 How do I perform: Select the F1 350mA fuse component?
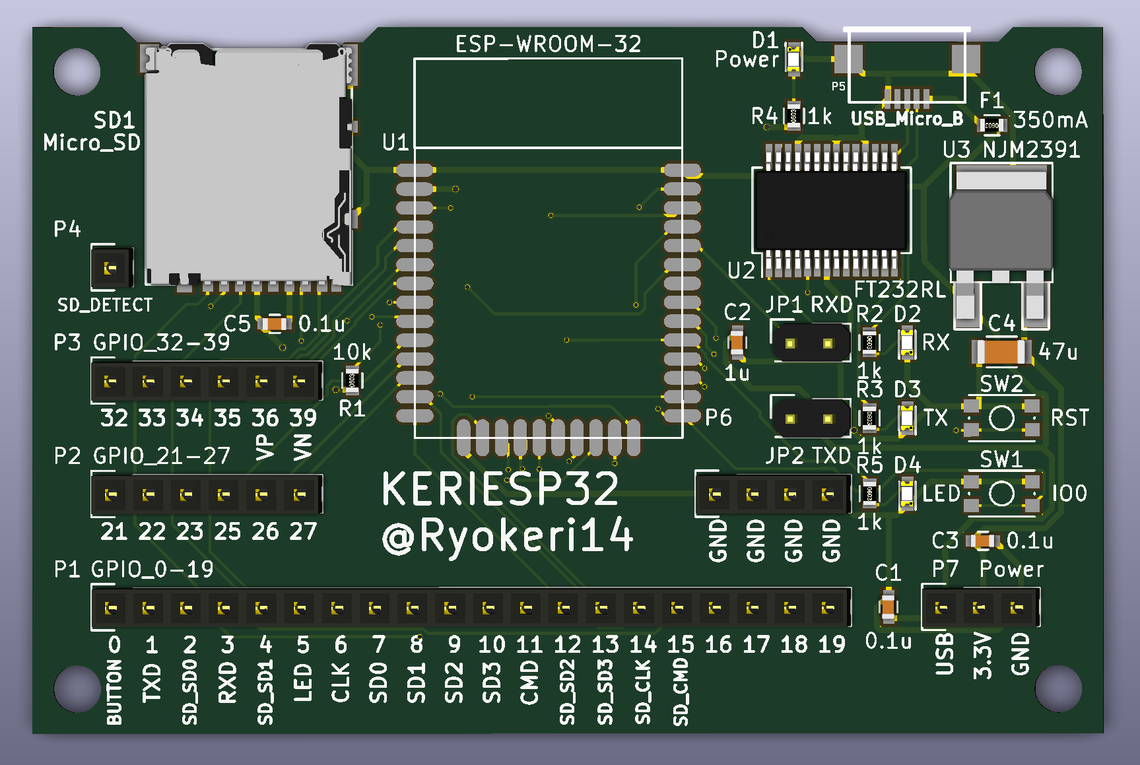click(992, 125)
